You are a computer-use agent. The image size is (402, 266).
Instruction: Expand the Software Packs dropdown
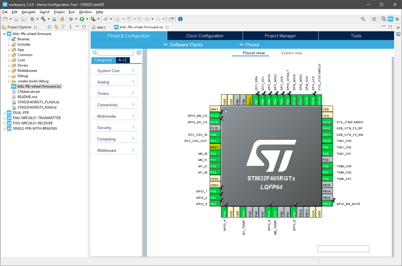tap(183, 45)
